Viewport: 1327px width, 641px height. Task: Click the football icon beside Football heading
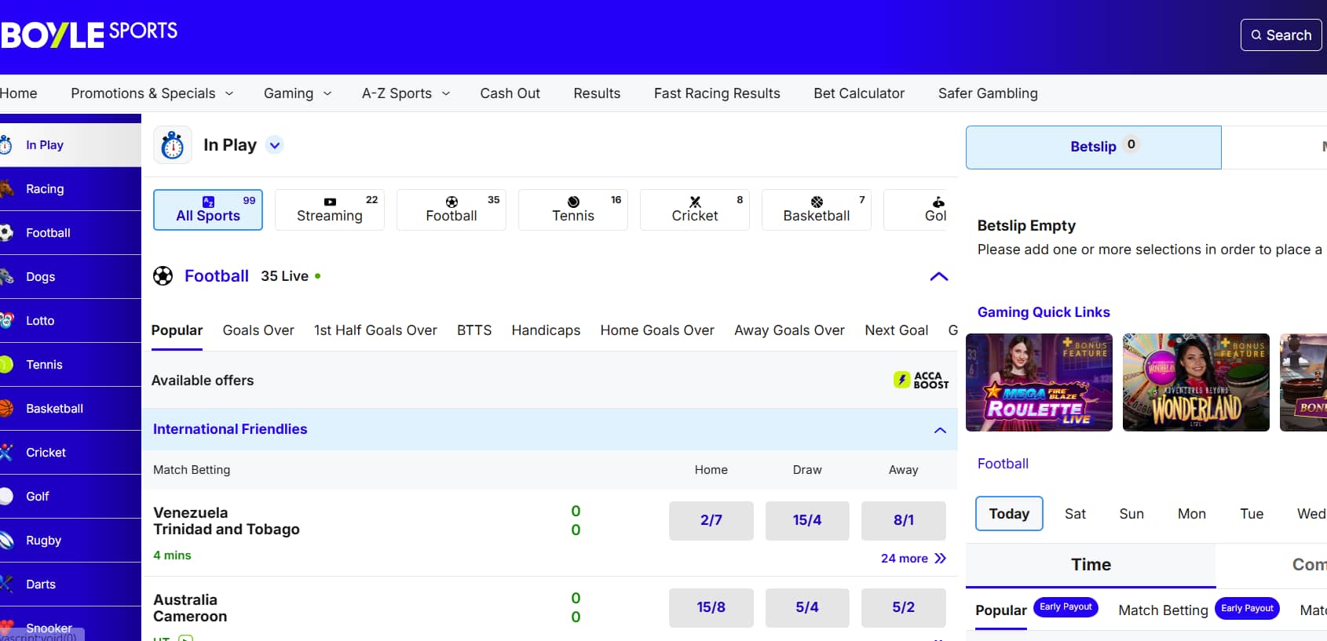(163, 276)
